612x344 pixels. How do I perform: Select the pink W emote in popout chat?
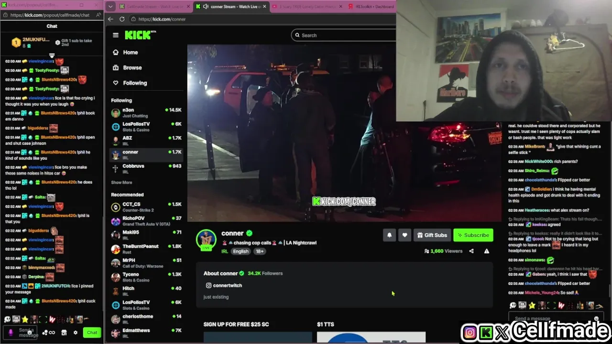[53, 319]
